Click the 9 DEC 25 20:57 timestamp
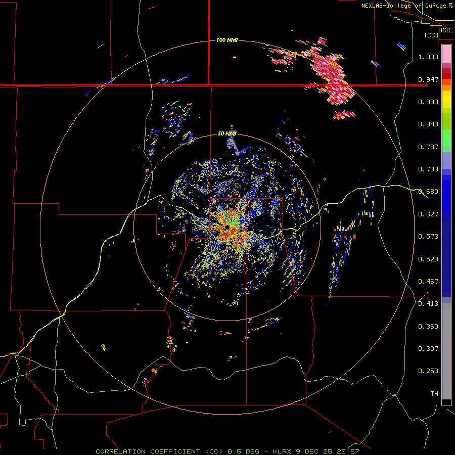Image resolution: width=455 pixels, height=455 pixels. click(328, 451)
